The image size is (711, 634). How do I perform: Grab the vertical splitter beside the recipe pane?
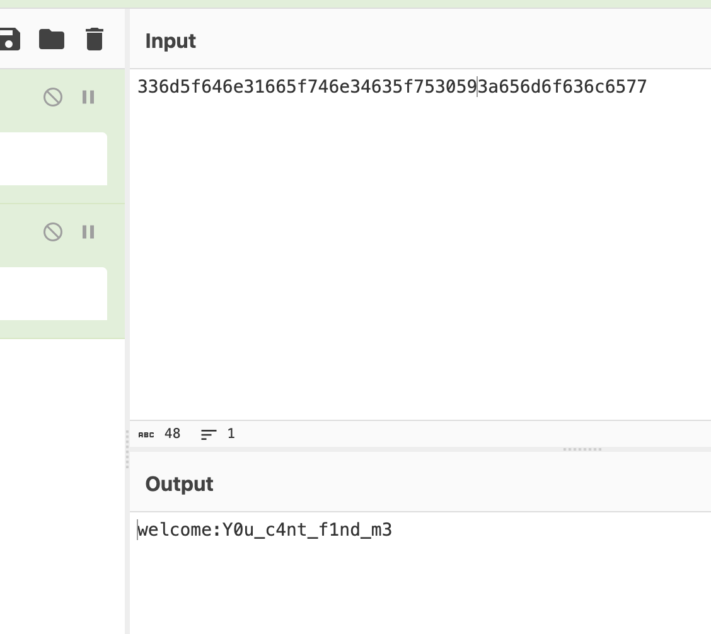click(x=127, y=449)
